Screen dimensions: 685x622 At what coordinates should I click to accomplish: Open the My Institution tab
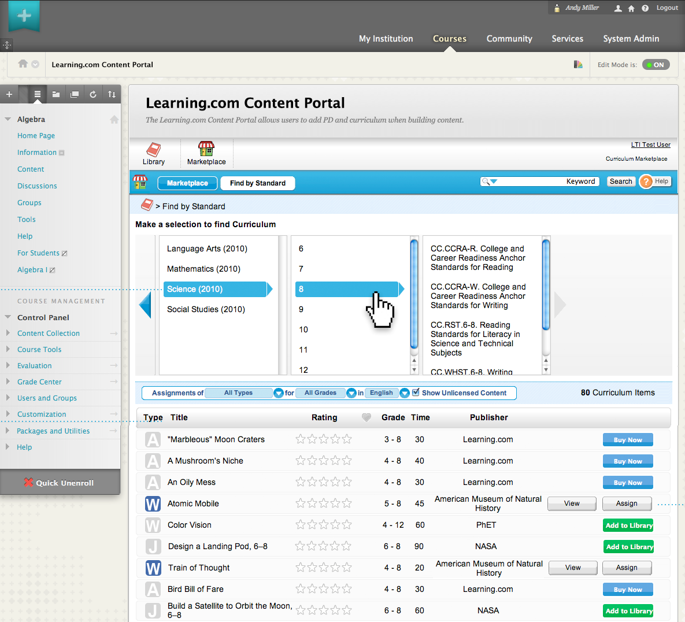click(x=386, y=38)
